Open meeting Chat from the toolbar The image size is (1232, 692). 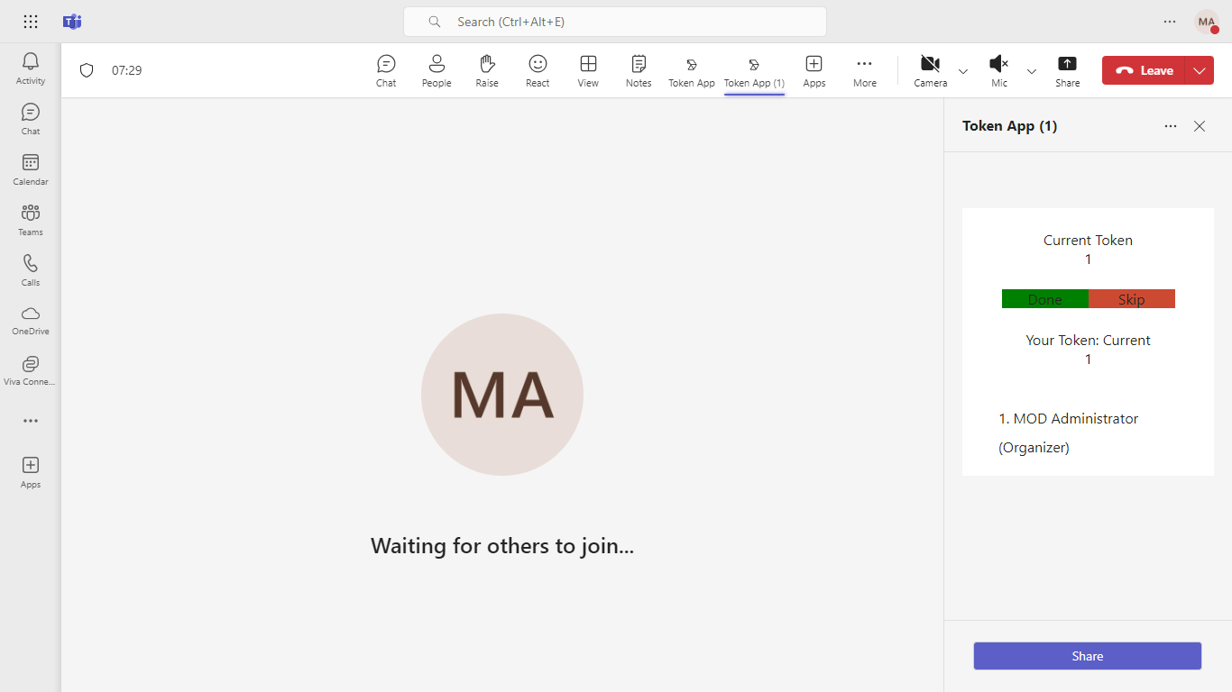pyautogui.click(x=386, y=70)
